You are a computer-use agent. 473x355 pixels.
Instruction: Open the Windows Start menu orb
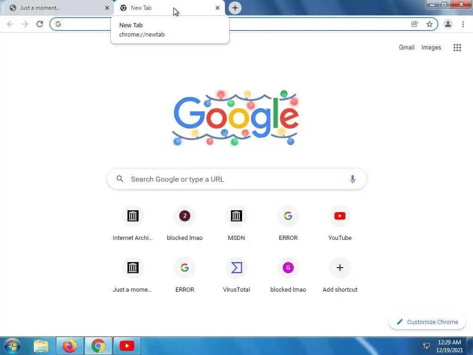pos(12,346)
